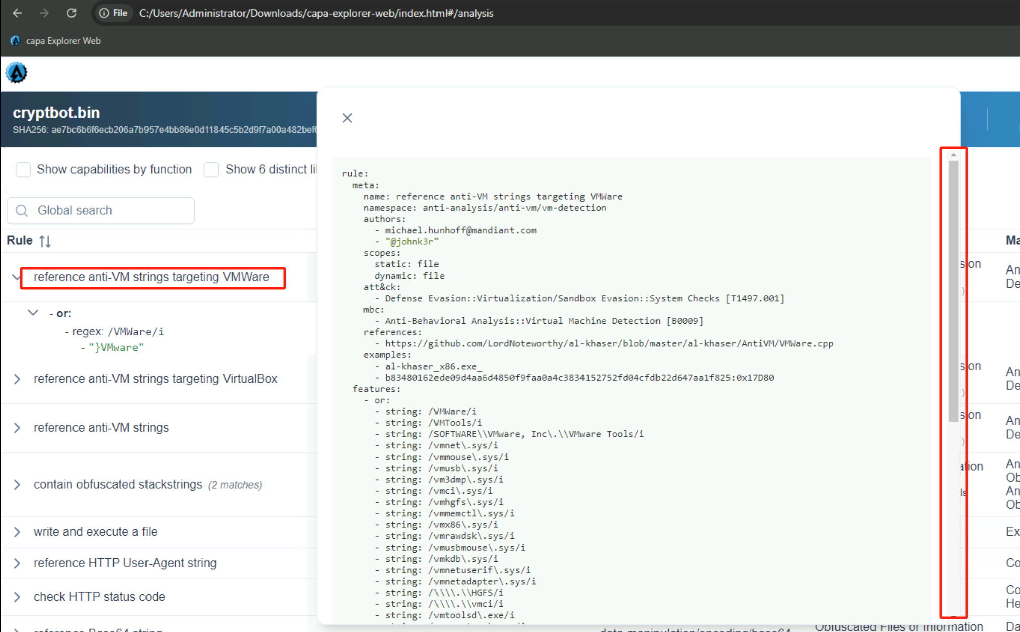The height and width of the screenshot is (632, 1020).
Task: Expand write and execute a file rule
Action: [x=17, y=532]
